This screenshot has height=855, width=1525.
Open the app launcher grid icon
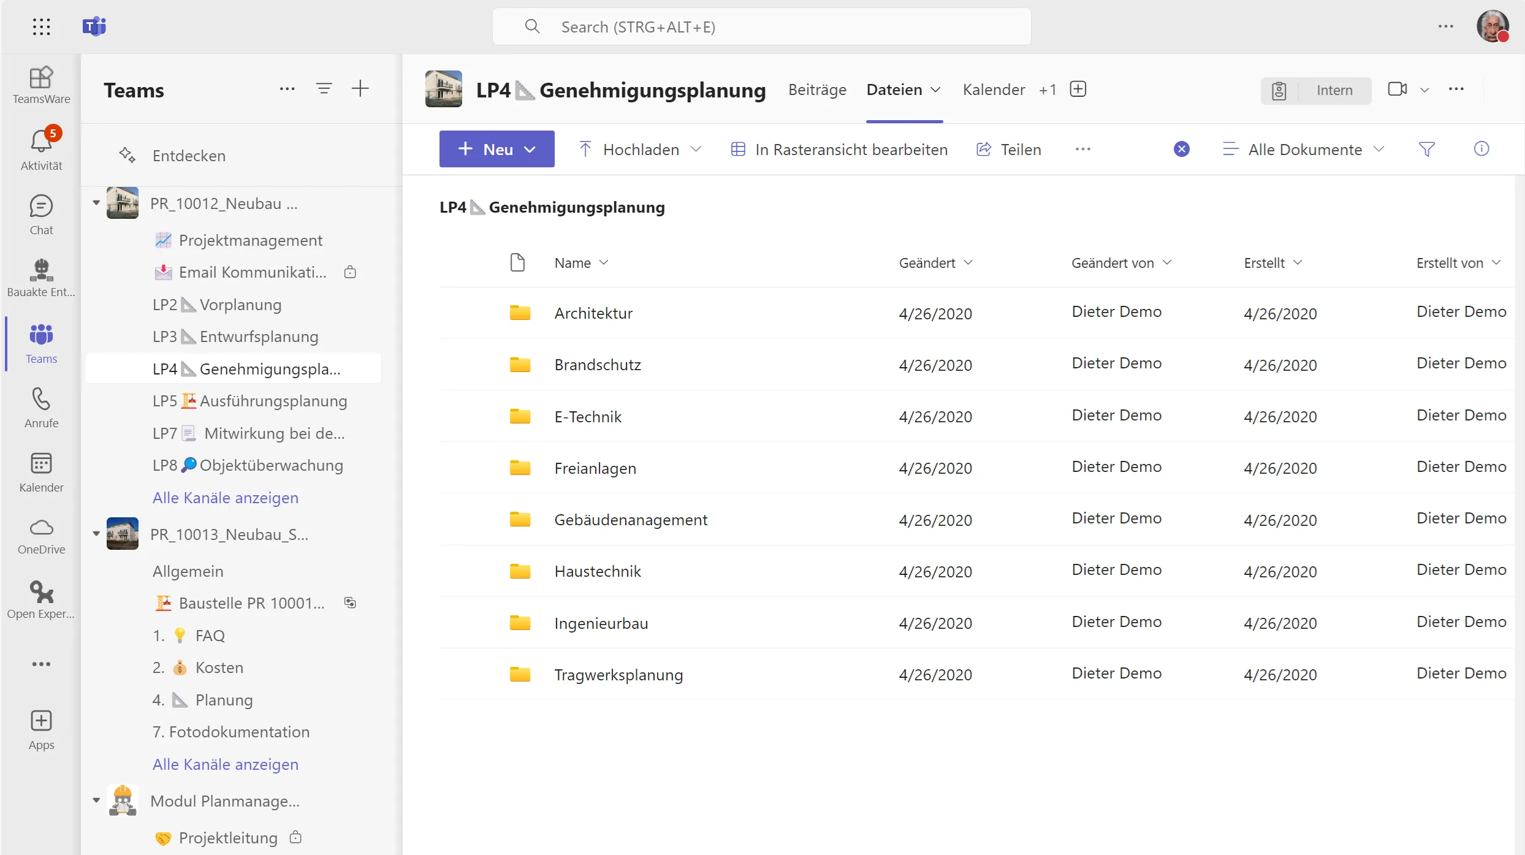(41, 26)
